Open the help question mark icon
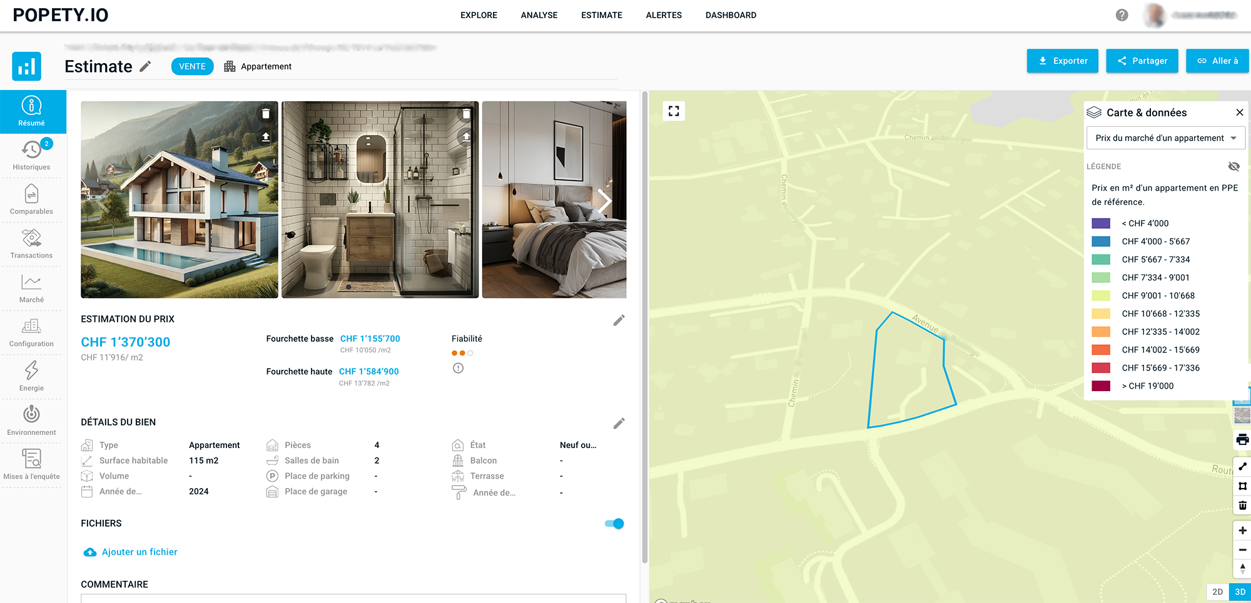 1122,15
